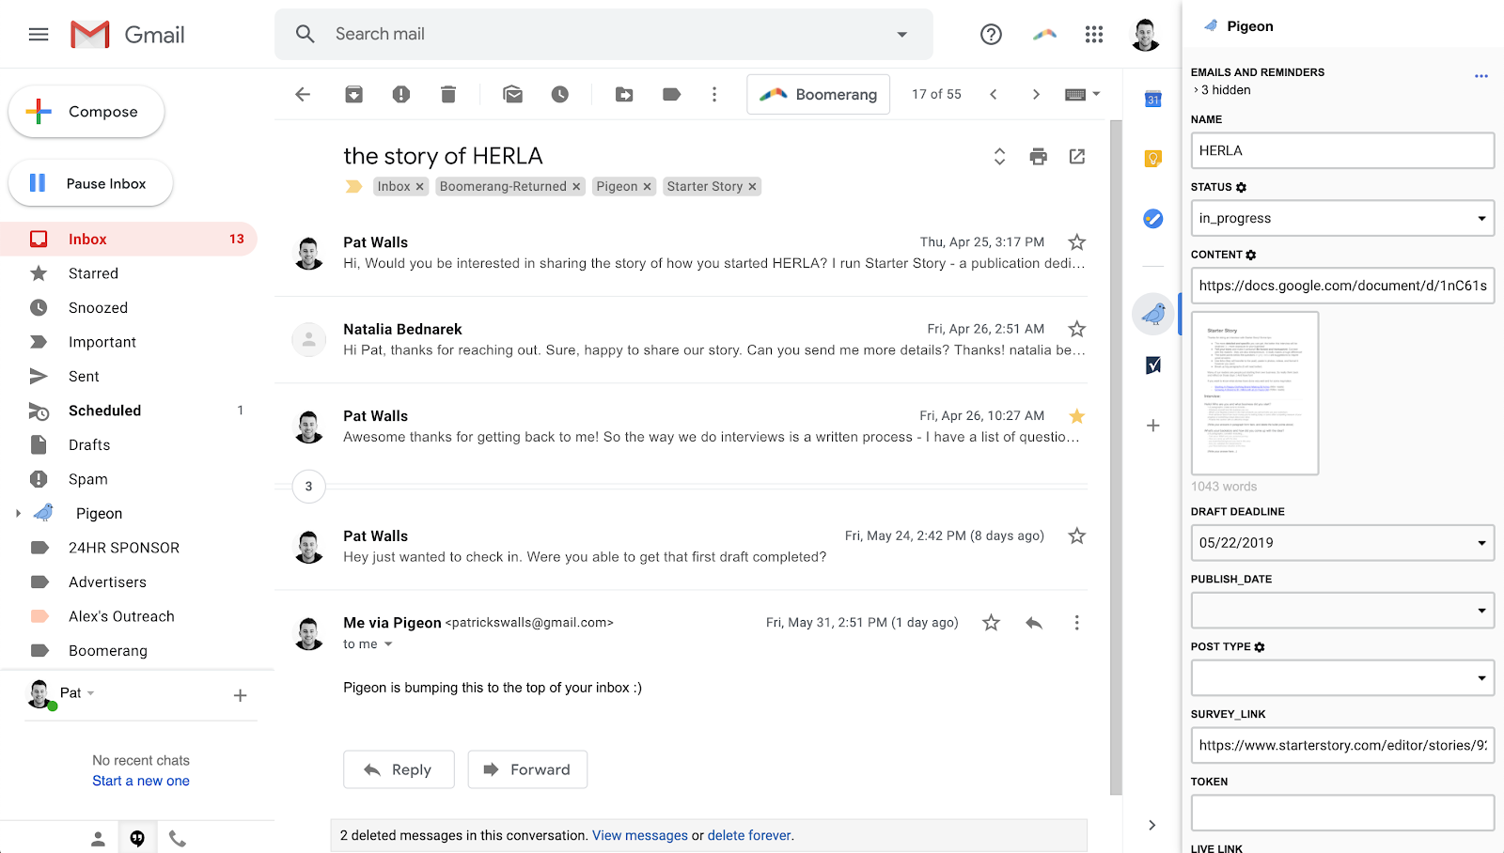Image resolution: width=1504 pixels, height=853 pixels.
Task: Go back to inbox with the back arrow
Action: pos(303,94)
